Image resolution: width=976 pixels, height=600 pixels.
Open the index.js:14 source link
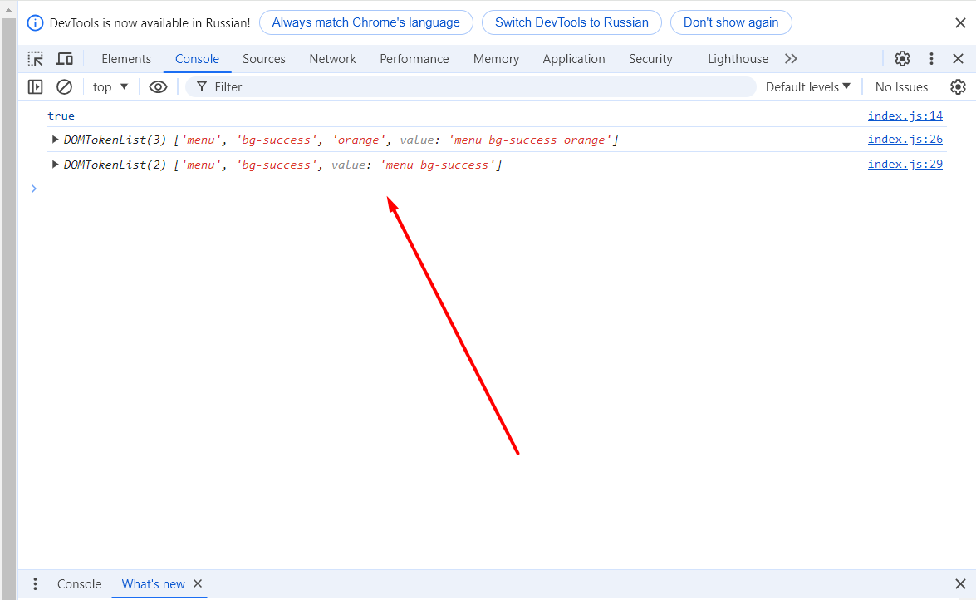(x=905, y=116)
